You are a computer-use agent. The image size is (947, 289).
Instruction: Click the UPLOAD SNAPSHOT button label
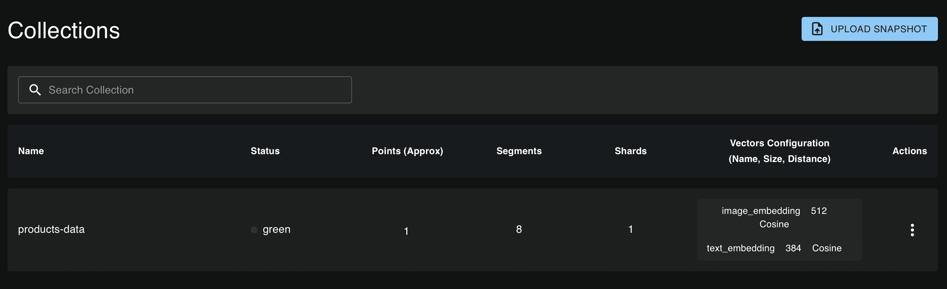879,29
